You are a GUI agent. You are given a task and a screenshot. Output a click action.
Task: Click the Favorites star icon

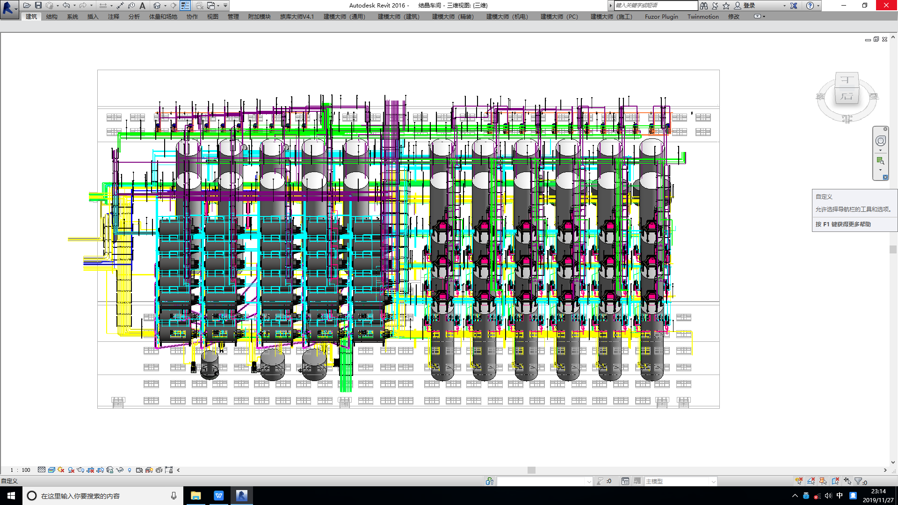point(726,6)
